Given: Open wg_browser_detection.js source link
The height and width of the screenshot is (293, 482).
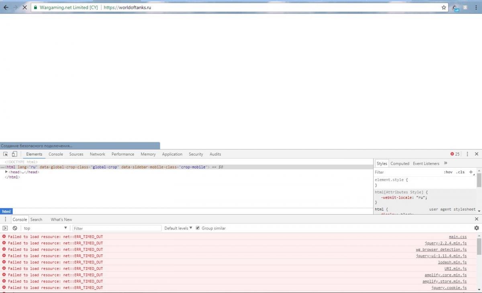Looking at the screenshot, I should 441,250.
